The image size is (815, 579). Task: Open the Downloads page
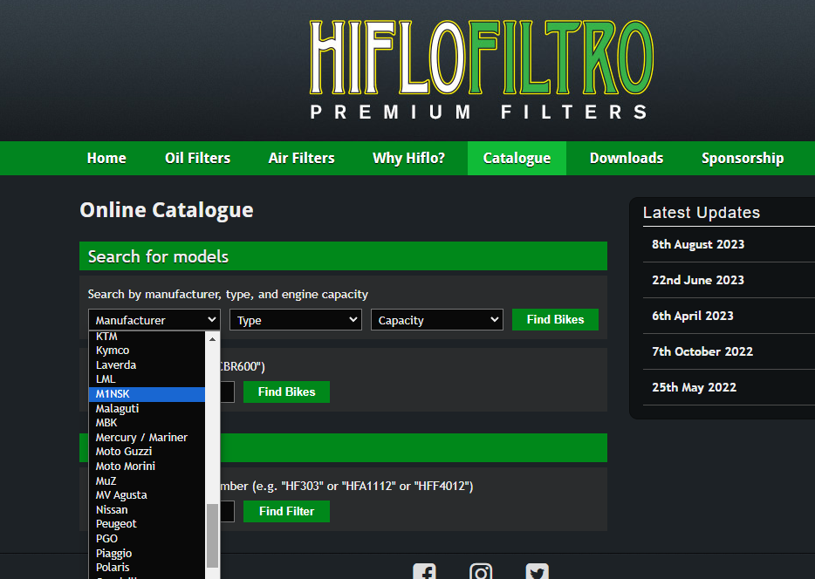[x=627, y=158]
